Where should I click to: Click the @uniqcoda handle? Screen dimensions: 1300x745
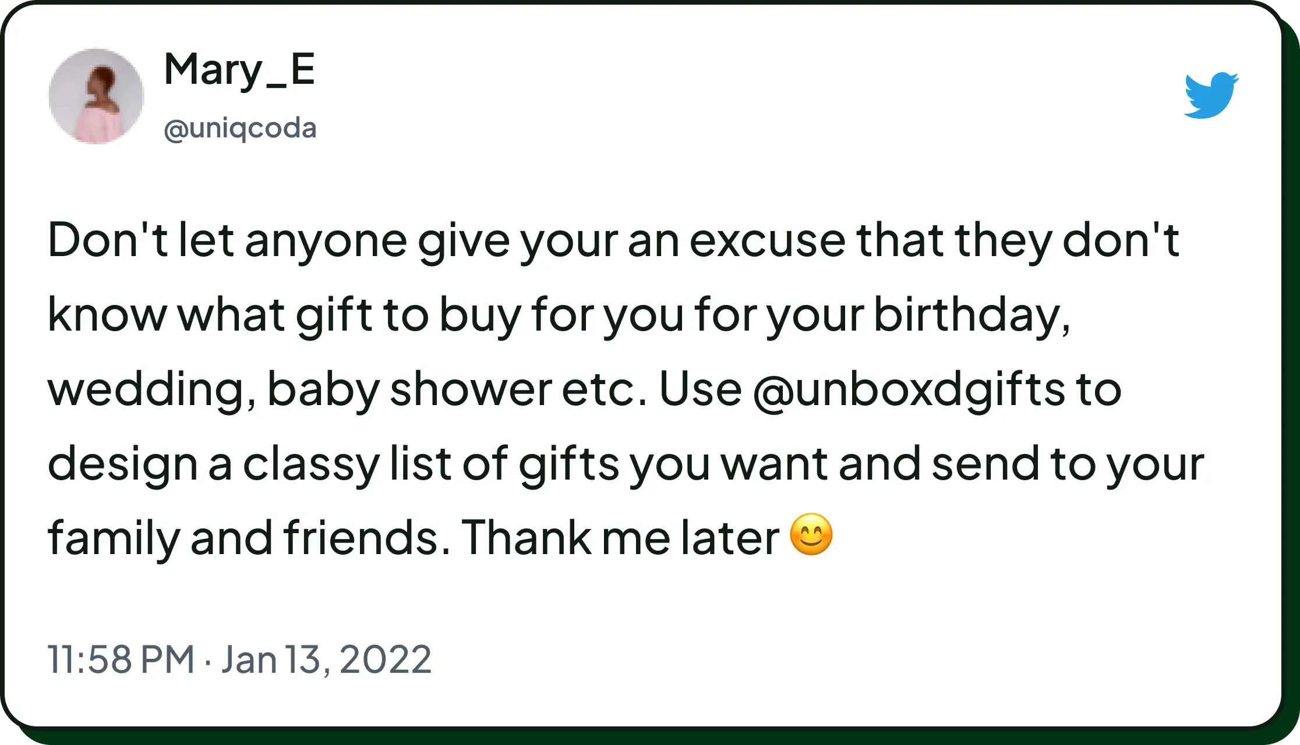pos(240,128)
